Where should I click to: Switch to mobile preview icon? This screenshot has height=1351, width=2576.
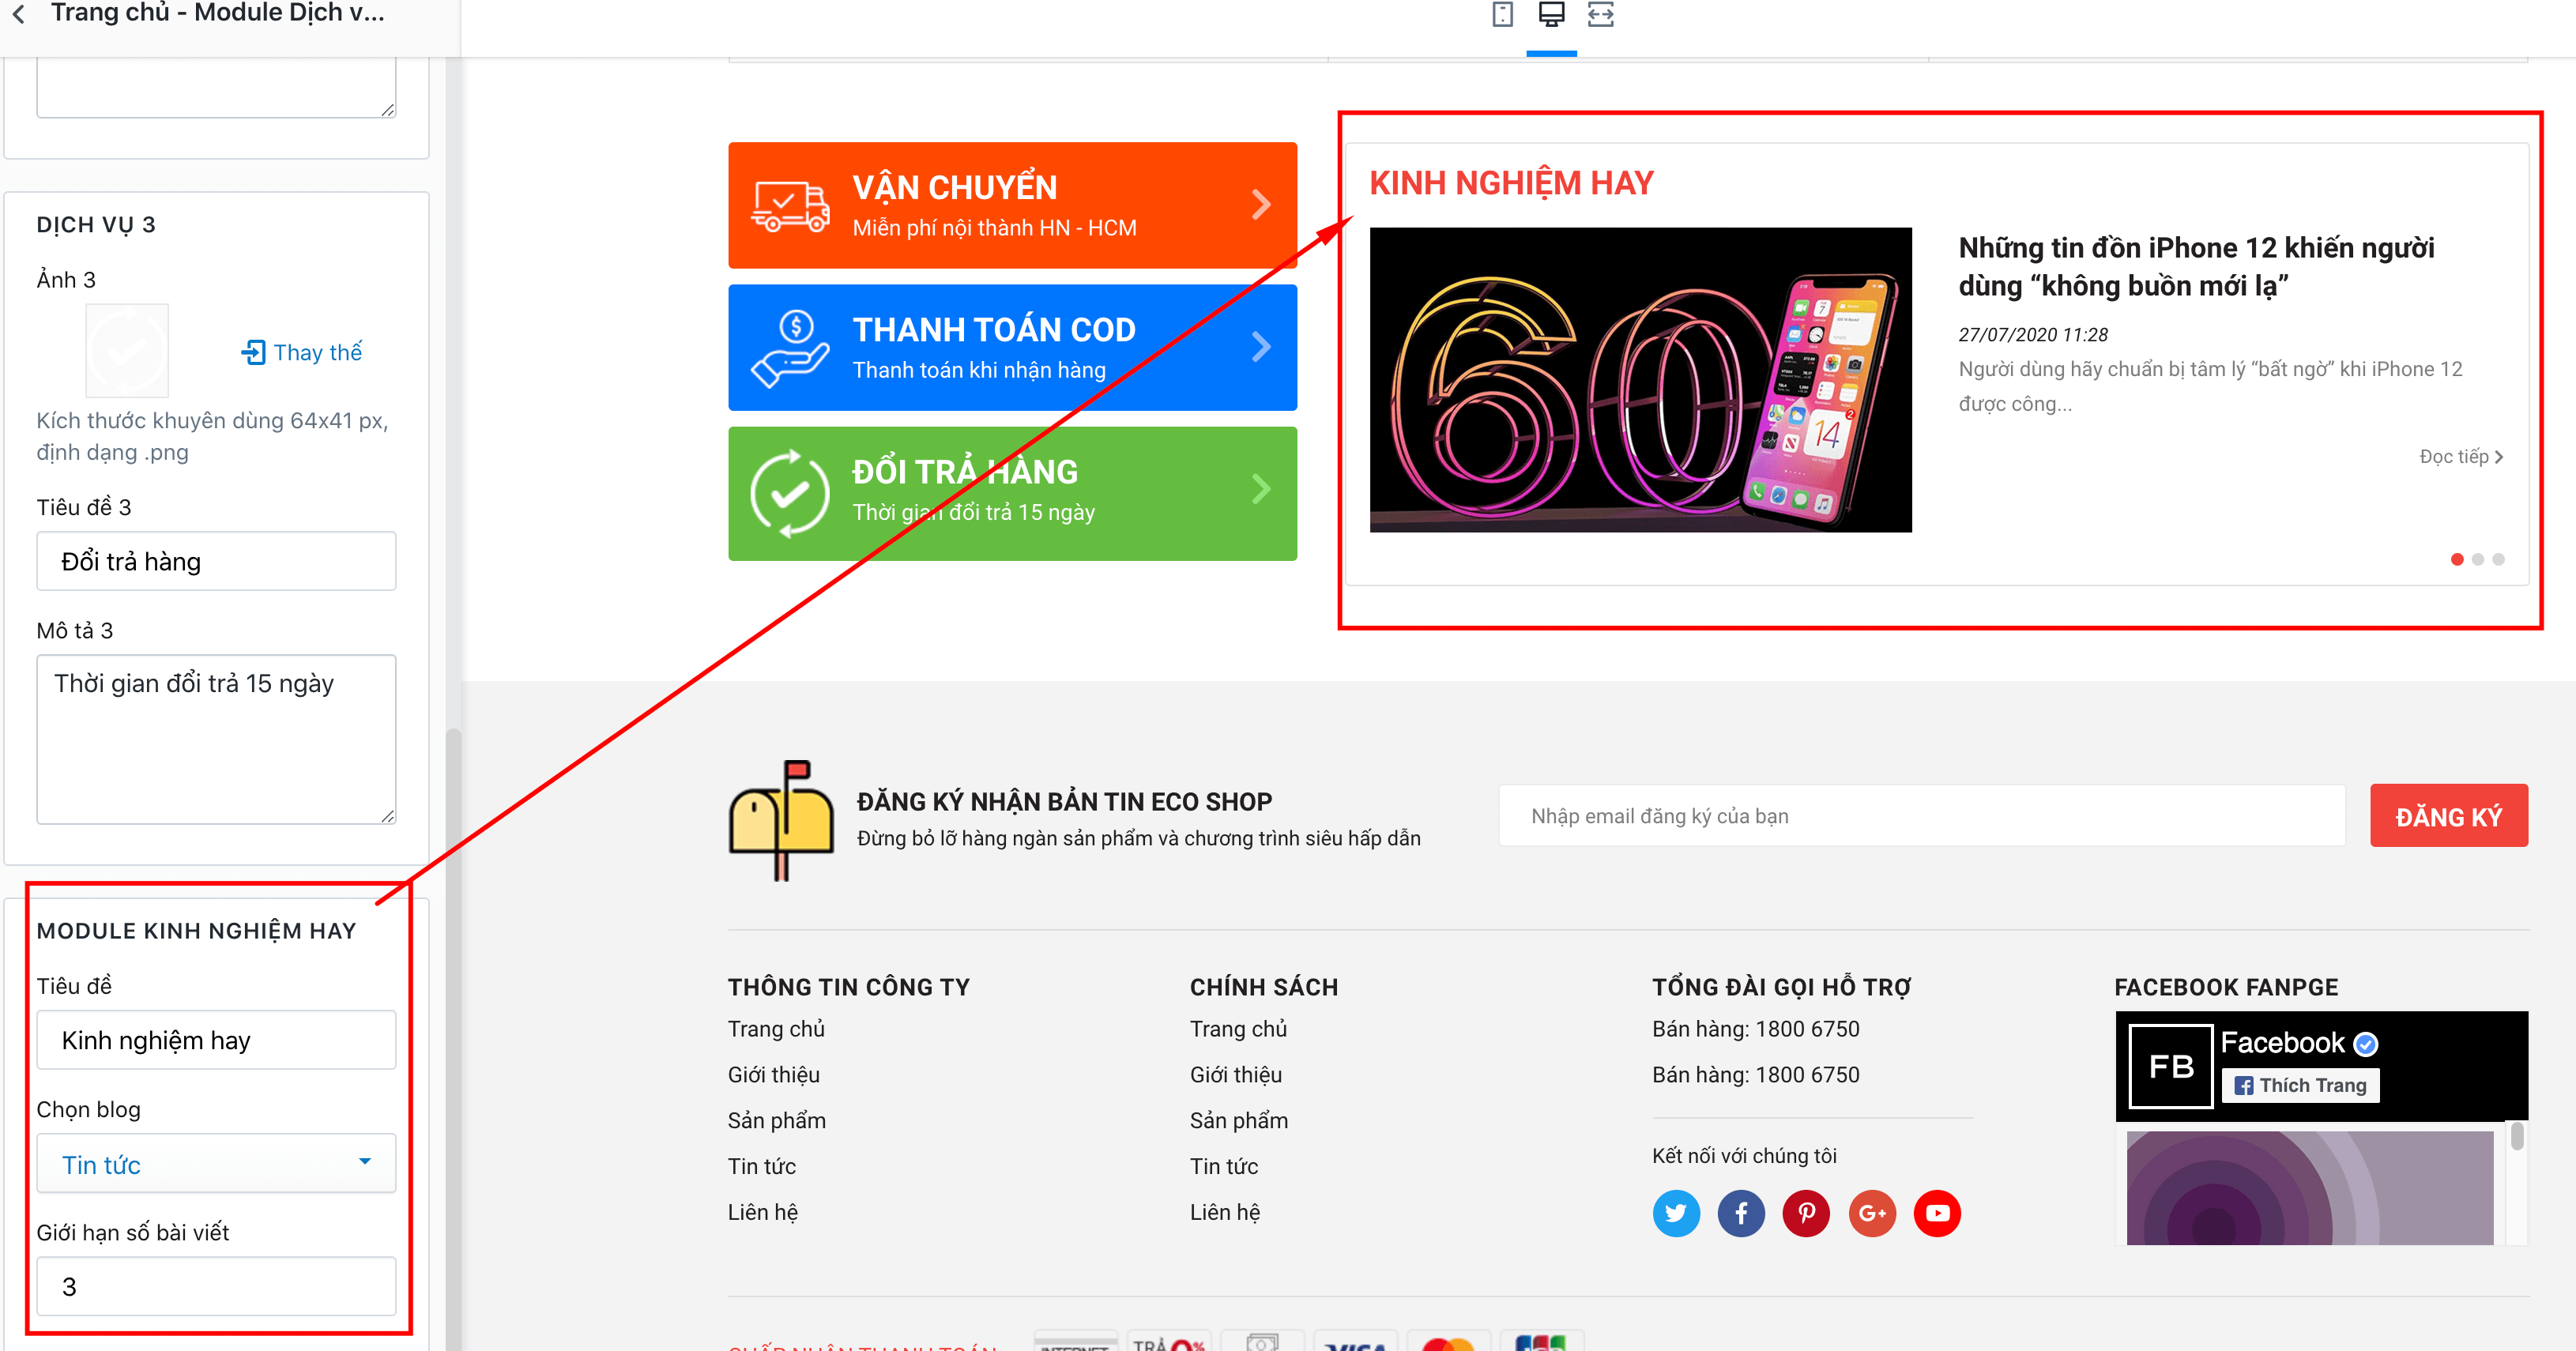pyautogui.click(x=1502, y=14)
